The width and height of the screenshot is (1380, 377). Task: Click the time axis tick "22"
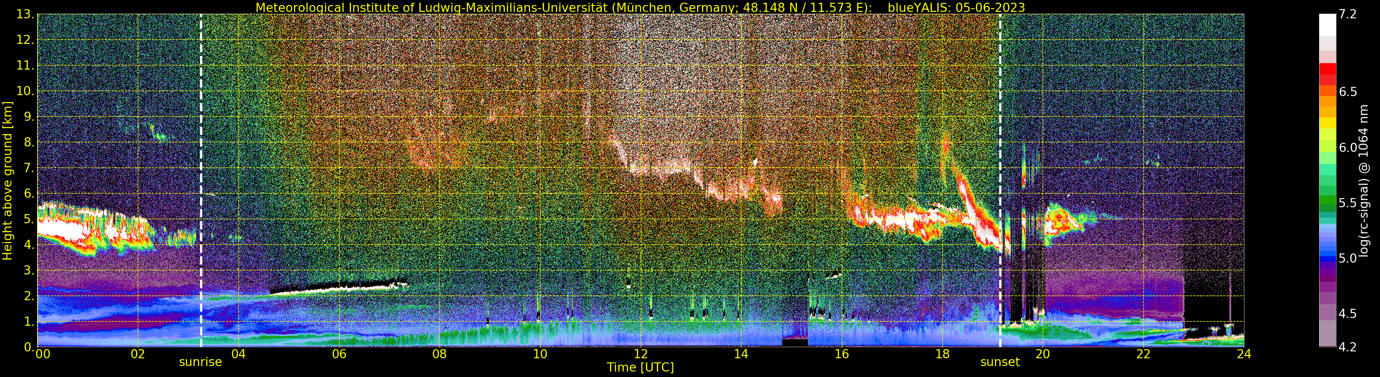tap(1143, 354)
